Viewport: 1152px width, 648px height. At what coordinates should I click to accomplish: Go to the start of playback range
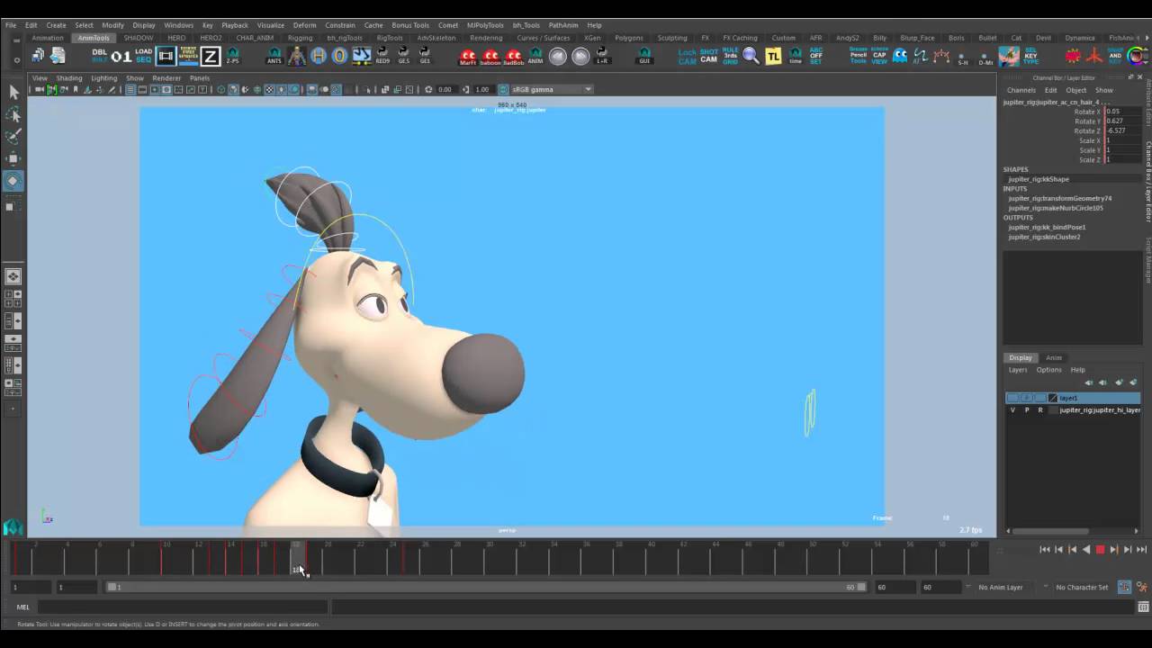coord(1045,549)
